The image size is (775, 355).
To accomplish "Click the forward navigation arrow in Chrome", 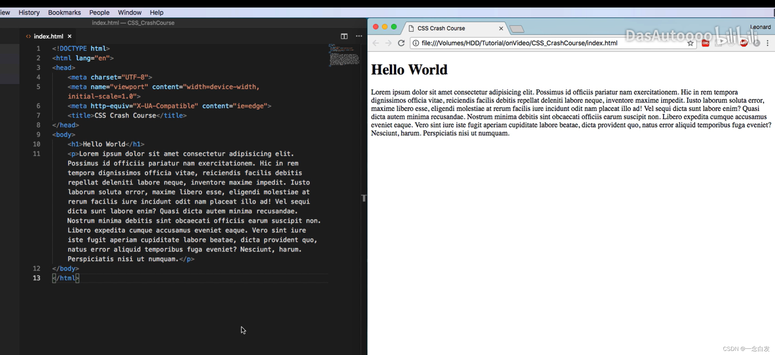I will coord(388,43).
